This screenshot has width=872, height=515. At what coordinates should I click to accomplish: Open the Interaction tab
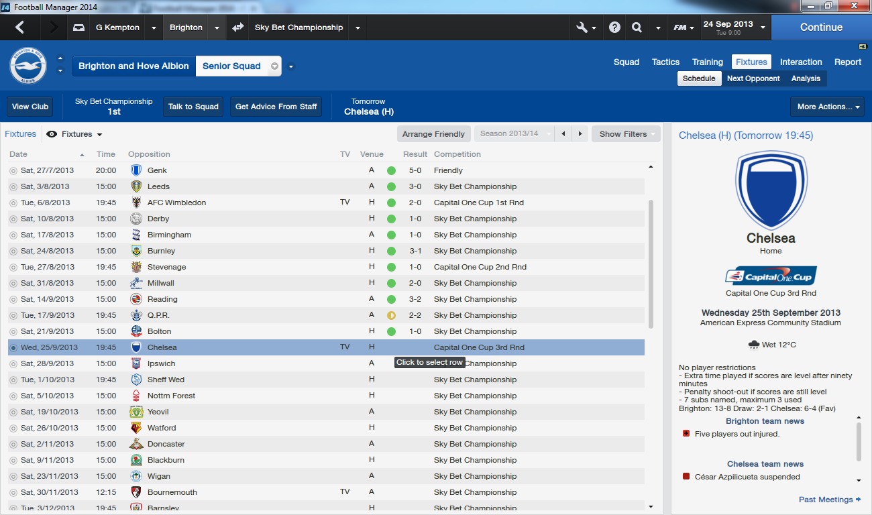pos(801,62)
